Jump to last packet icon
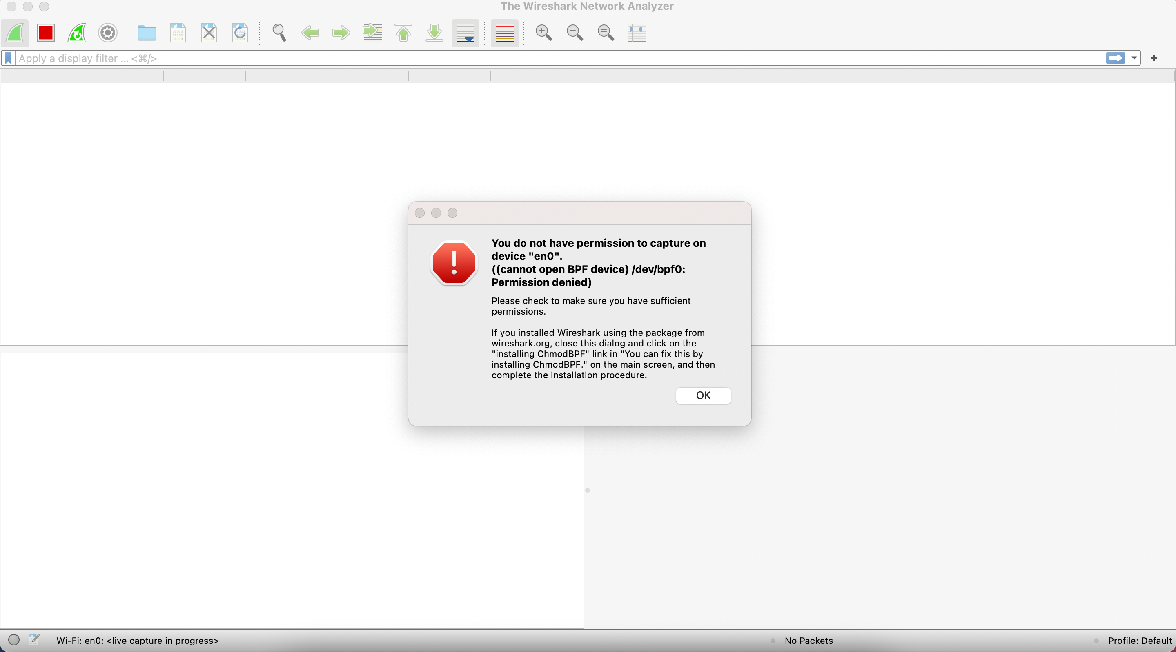This screenshot has height=652, width=1176. click(x=434, y=32)
